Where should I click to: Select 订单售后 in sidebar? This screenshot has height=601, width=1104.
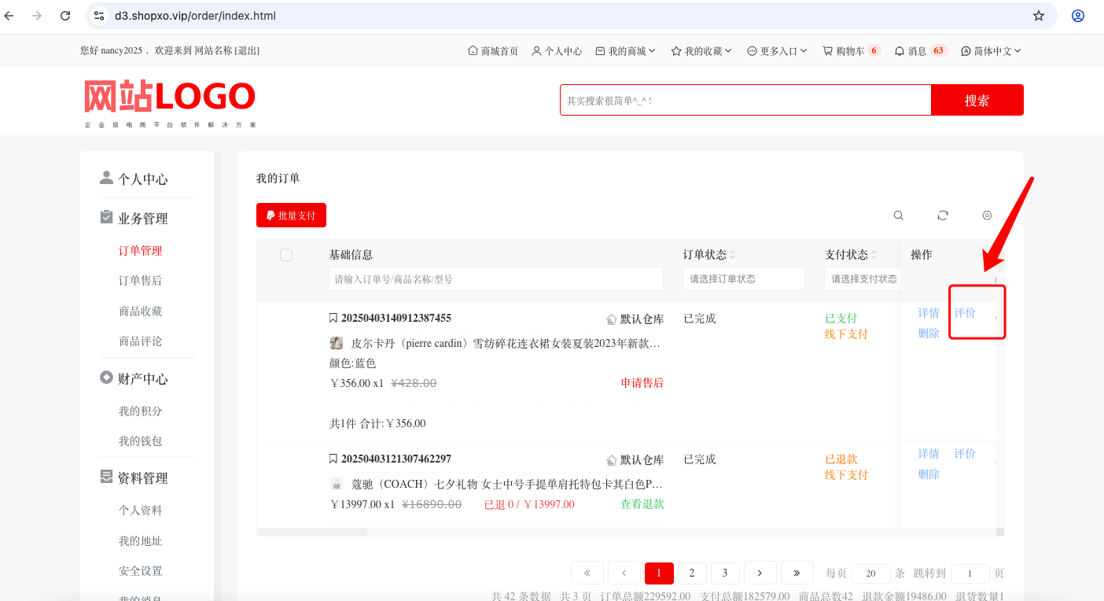point(141,281)
